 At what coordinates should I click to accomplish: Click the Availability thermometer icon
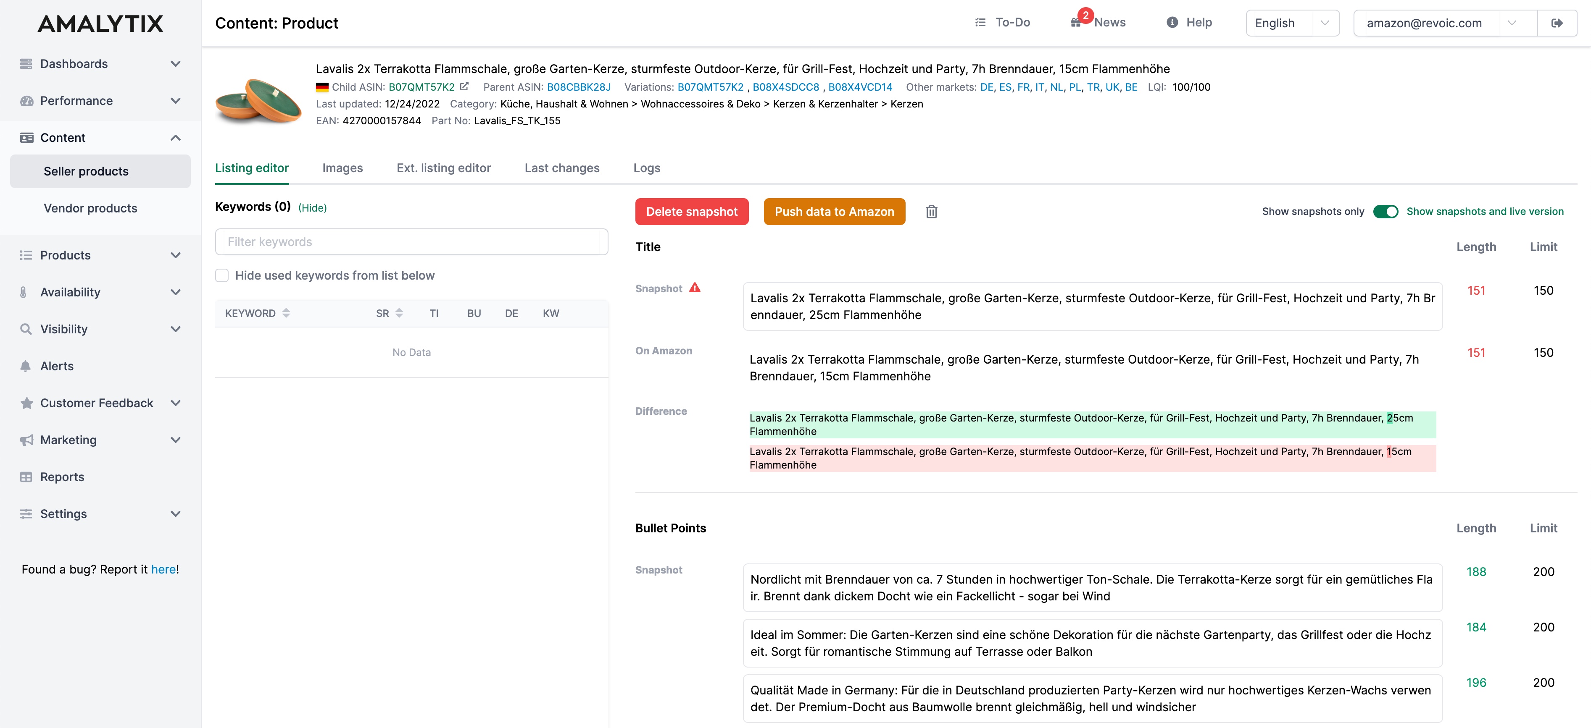pyautogui.click(x=24, y=292)
